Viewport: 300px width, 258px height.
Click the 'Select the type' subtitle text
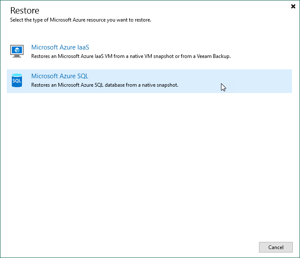(x=80, y=20)
